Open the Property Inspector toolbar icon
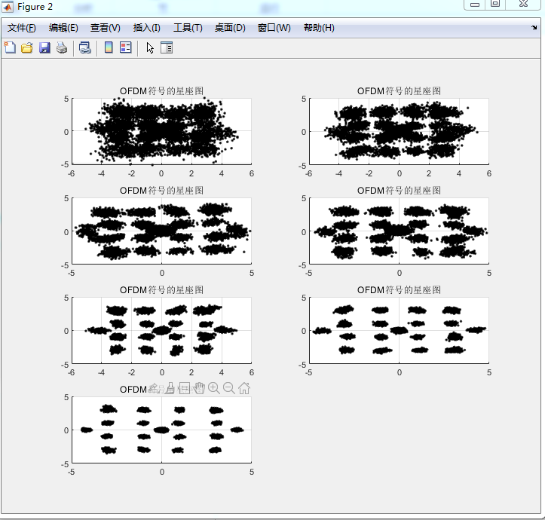545x520 pixels. (167, 47)
